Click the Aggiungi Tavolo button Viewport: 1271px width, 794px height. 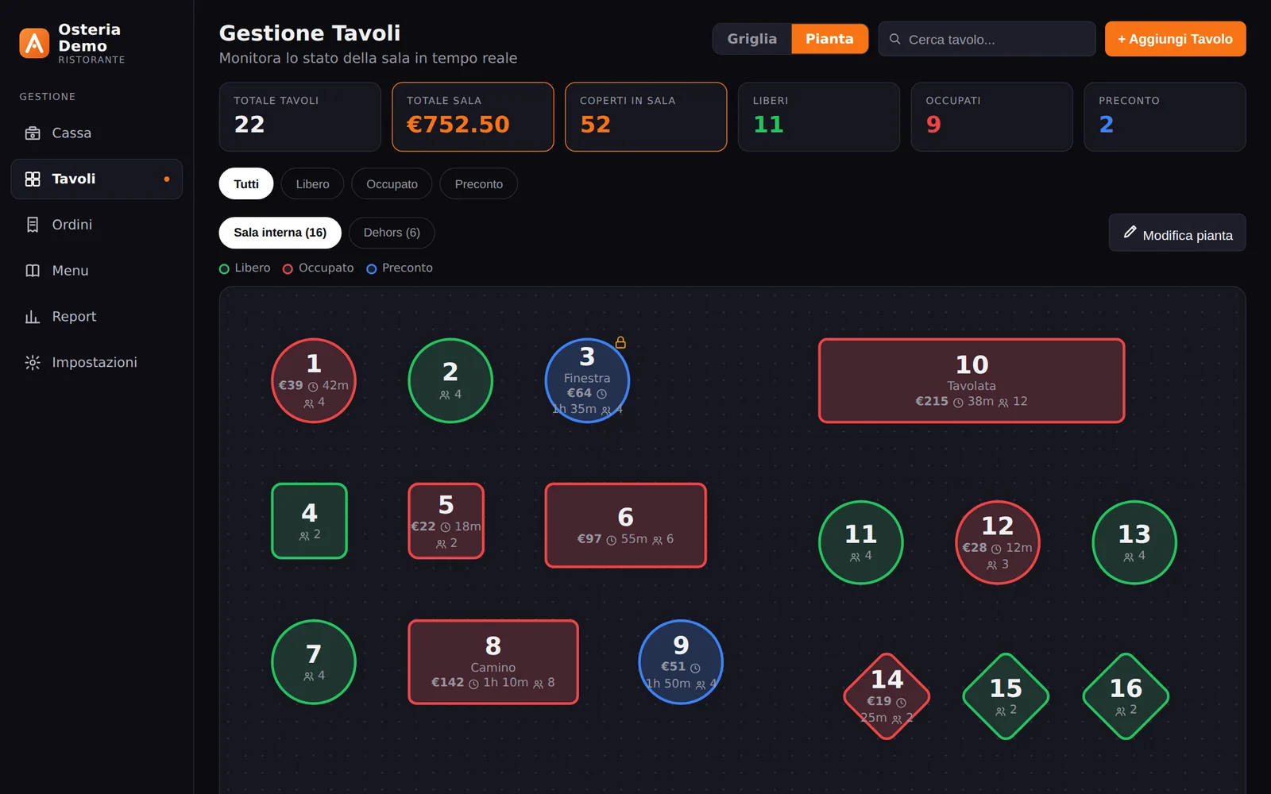(x=1175, y=39)
